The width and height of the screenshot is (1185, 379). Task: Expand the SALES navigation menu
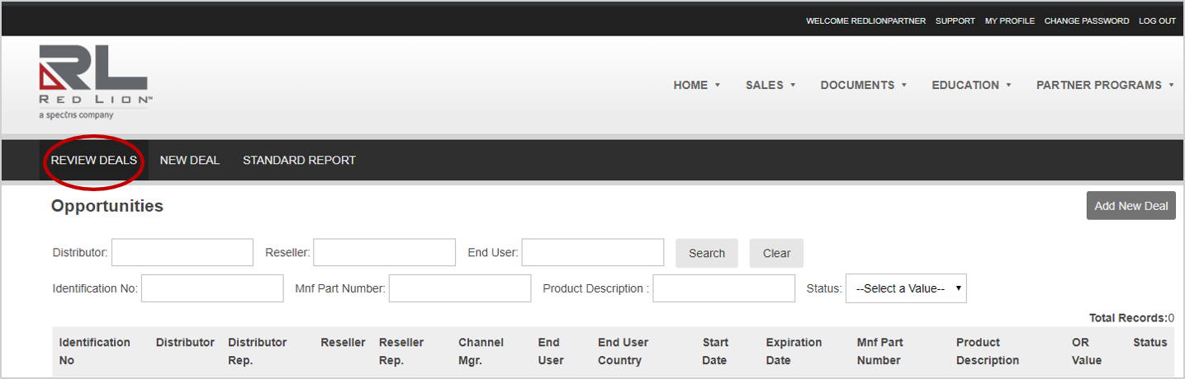pos(770,85)
